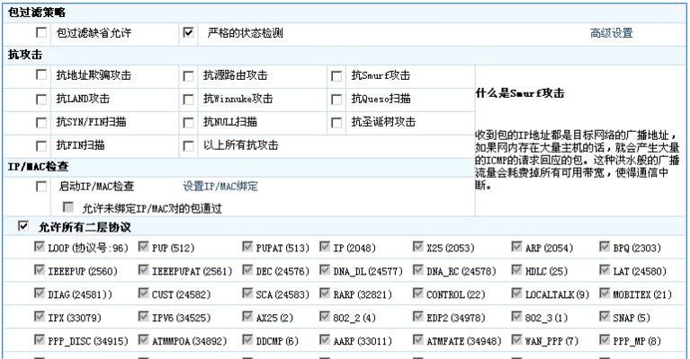Check the 抗Smurf攻击 option
The image size is (690, 359).
click(x=336, y=76)
